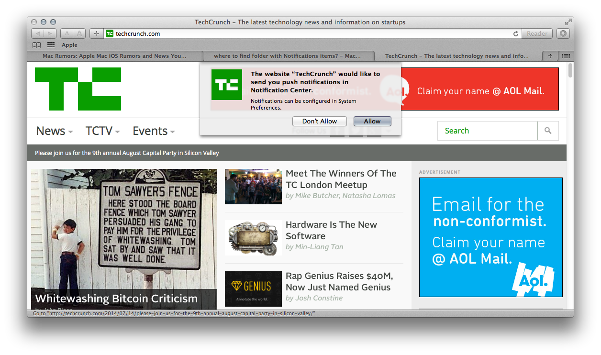
Task: Switch to the Mac Rumors tab
Action: point(115,56)
